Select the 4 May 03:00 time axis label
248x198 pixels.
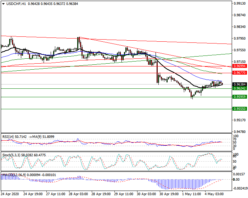[214, 194]
